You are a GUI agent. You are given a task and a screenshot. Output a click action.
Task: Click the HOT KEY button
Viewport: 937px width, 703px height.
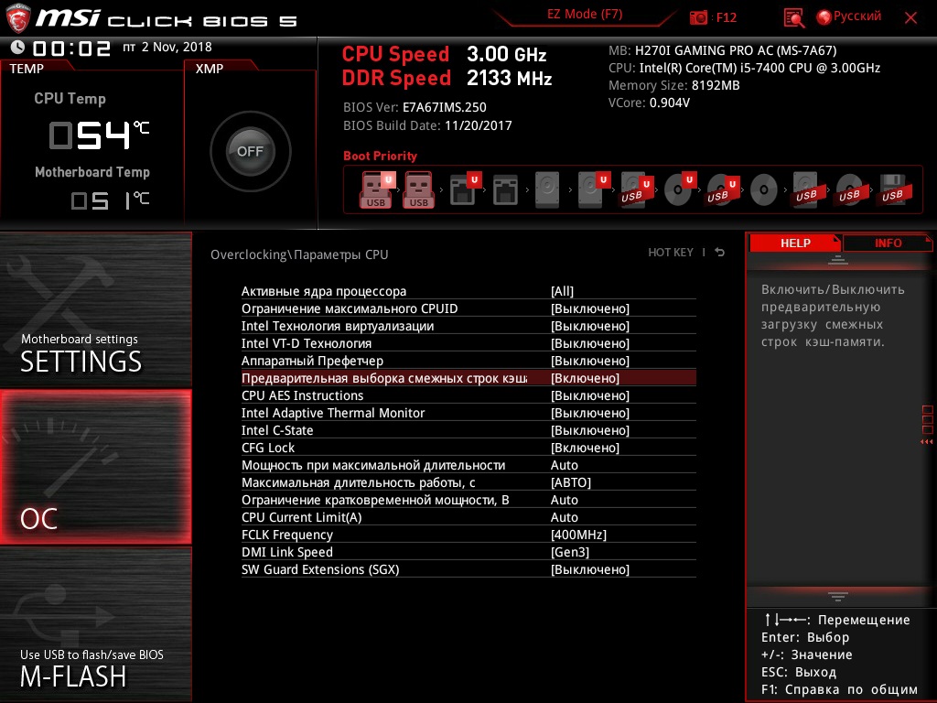pyautogui.click(x=671, y=253)
